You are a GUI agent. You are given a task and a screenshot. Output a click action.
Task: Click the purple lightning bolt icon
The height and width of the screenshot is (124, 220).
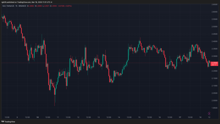209,113
